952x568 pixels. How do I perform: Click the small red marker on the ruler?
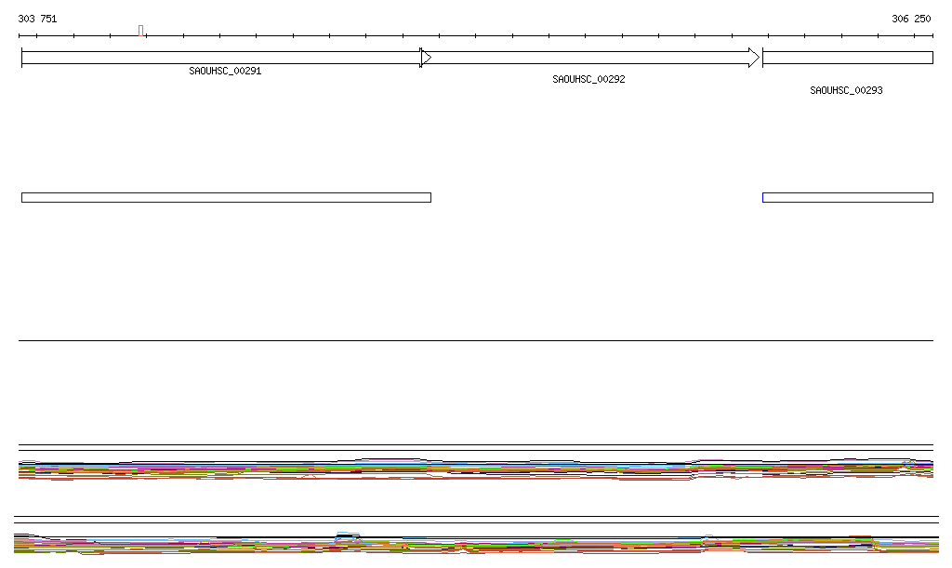[x=140, y=31]
